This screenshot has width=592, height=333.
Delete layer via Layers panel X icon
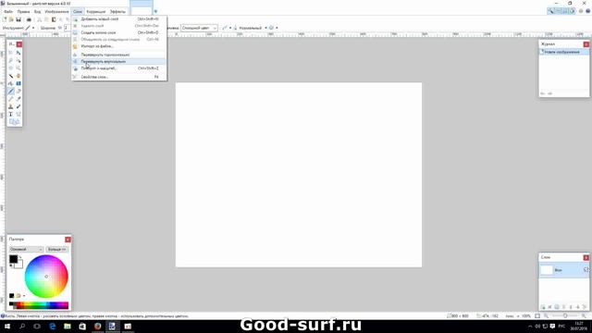click(x=549, y=307)
